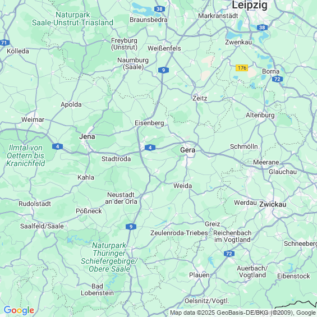Select the Zwickau city label
317x317 pixels.
point(273,204)
